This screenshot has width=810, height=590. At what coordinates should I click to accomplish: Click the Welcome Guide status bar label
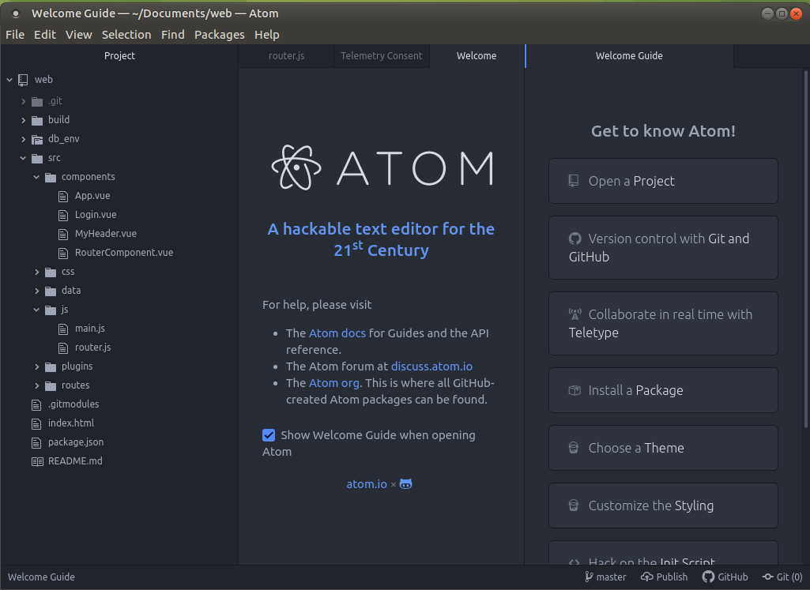41,577
